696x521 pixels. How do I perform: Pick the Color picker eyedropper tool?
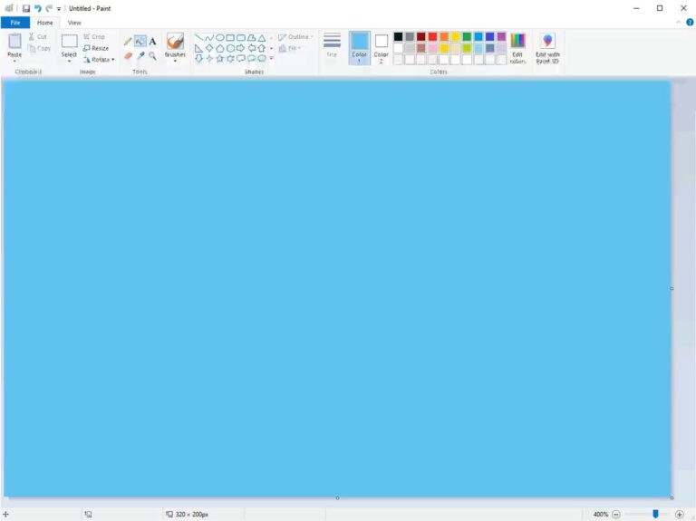click(x=140, y=55)
